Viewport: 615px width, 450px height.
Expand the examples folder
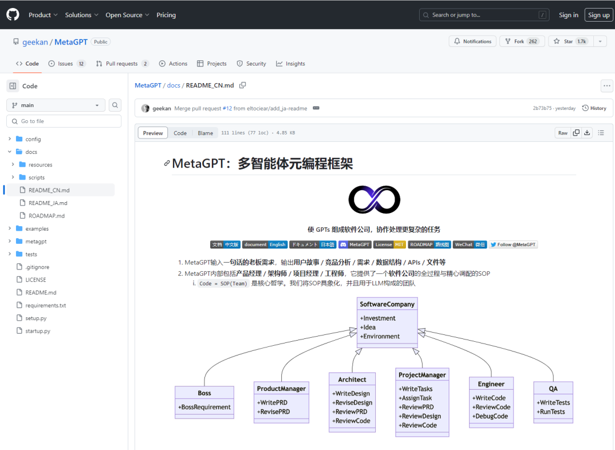[10, 228]
